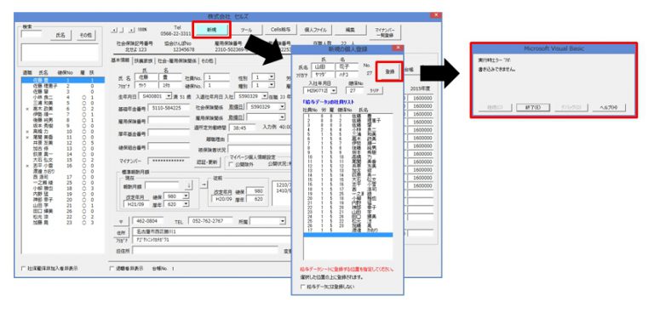This screenshot has height=313, width=654.
Task: Click the right-arrow button between 現在 and 従前
Action: coord(204,185)
